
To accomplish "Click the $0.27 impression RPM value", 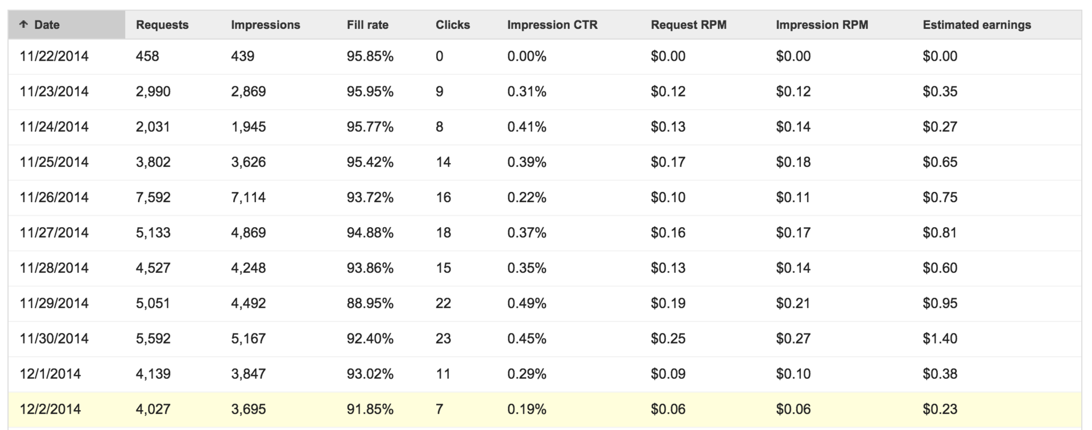I will click(x=793, y=339).
